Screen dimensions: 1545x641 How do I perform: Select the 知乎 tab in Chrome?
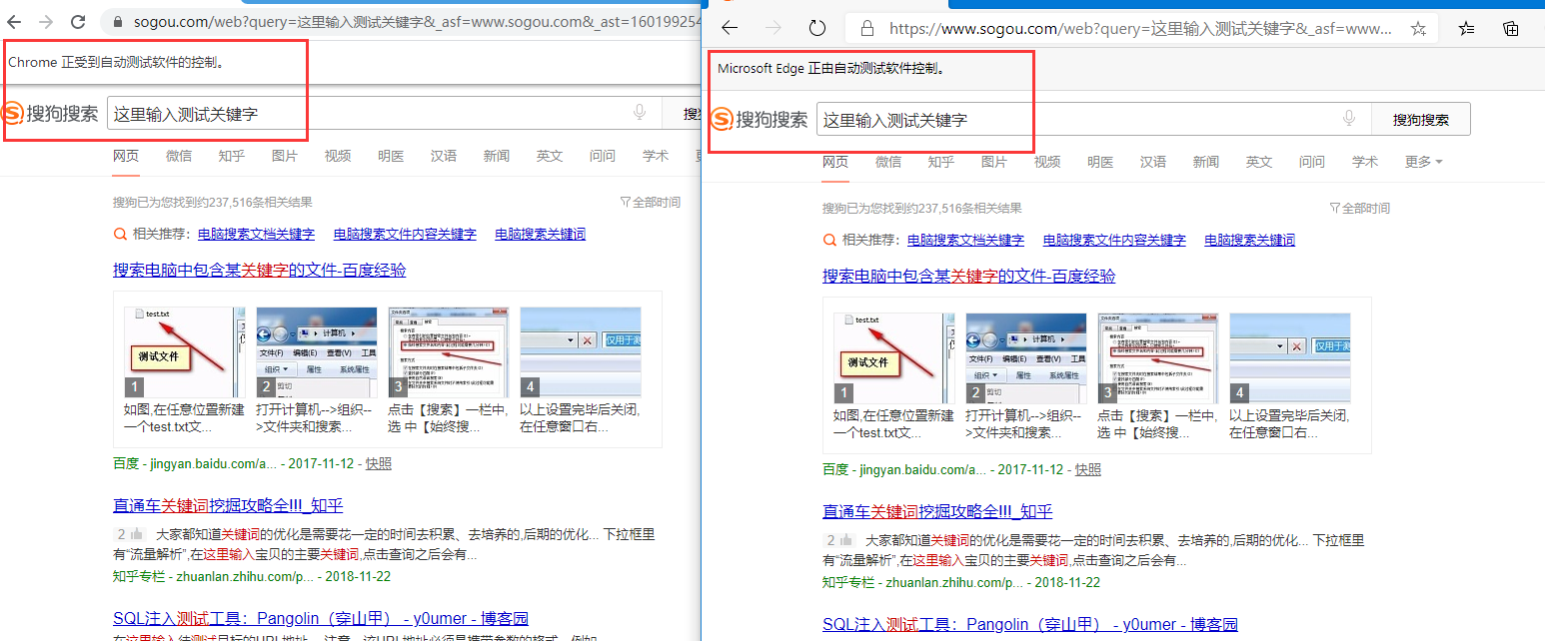click(x=232, y=156)
